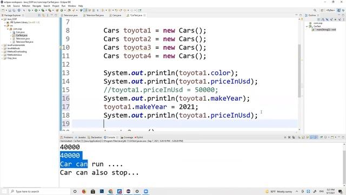Click the console vertical scrollbar
Screen dimensions: 346x195
(x=344, y=165)
